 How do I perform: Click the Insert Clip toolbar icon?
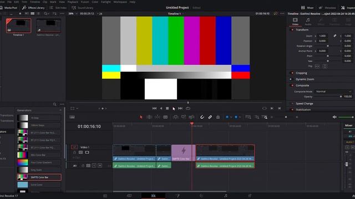175,117
